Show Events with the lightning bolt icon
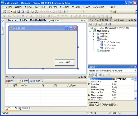Image resolution: width=138 pixels, height=116 pixels. click(x=104, y=75)
